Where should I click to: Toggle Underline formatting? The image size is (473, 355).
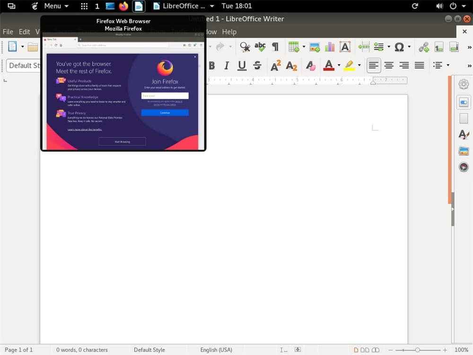(x=242, y=65)
